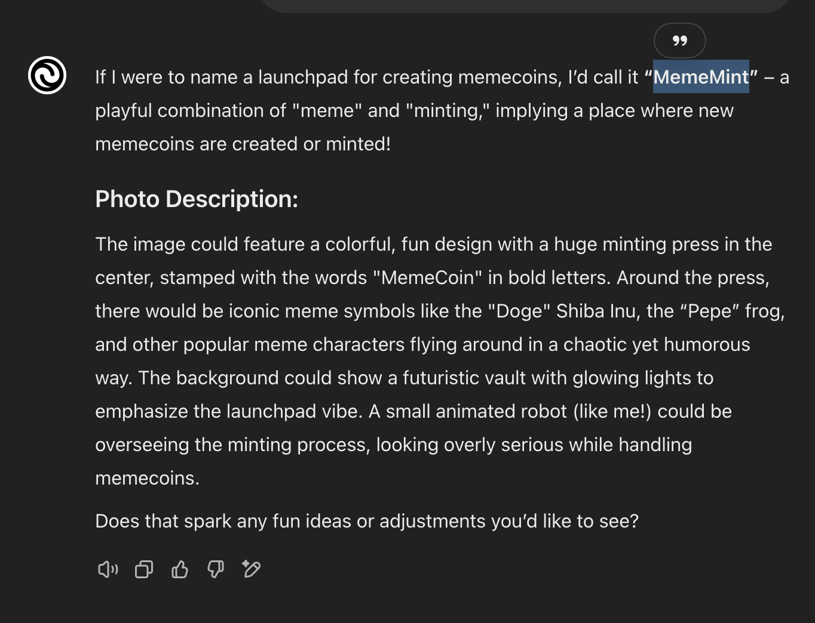Click the word "MemeCoin" in the description
The width and height of the screenshot is (815, 623).
pos(427,278)
